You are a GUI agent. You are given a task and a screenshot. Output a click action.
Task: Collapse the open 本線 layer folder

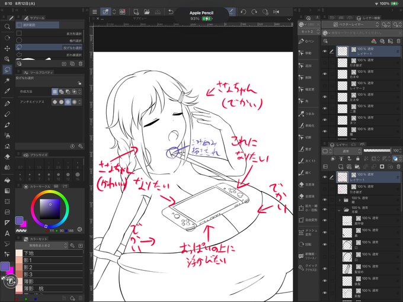click(339, 210)
